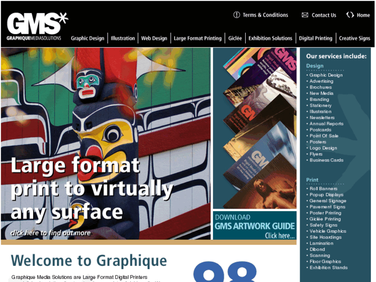
Task: Open the Popup Displays print link
Action: tap(326, 195)
